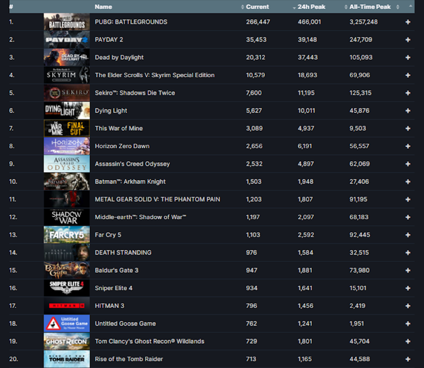The width and height of the screenshot is (424, 368).
Task: Click the Untitled Goose Game thumbnail
Action: click(67, 323)
